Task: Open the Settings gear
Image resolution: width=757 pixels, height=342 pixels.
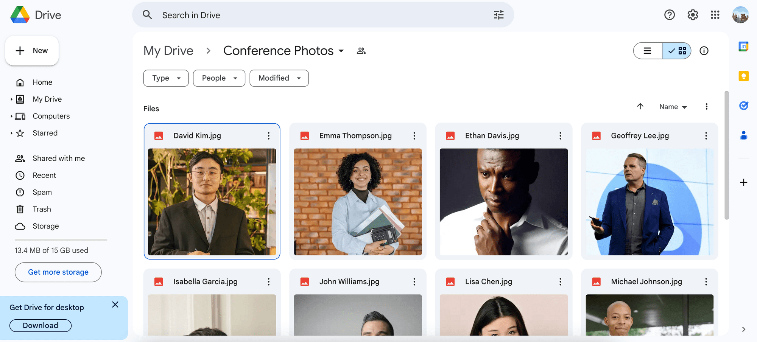Action: pos(693,15)
